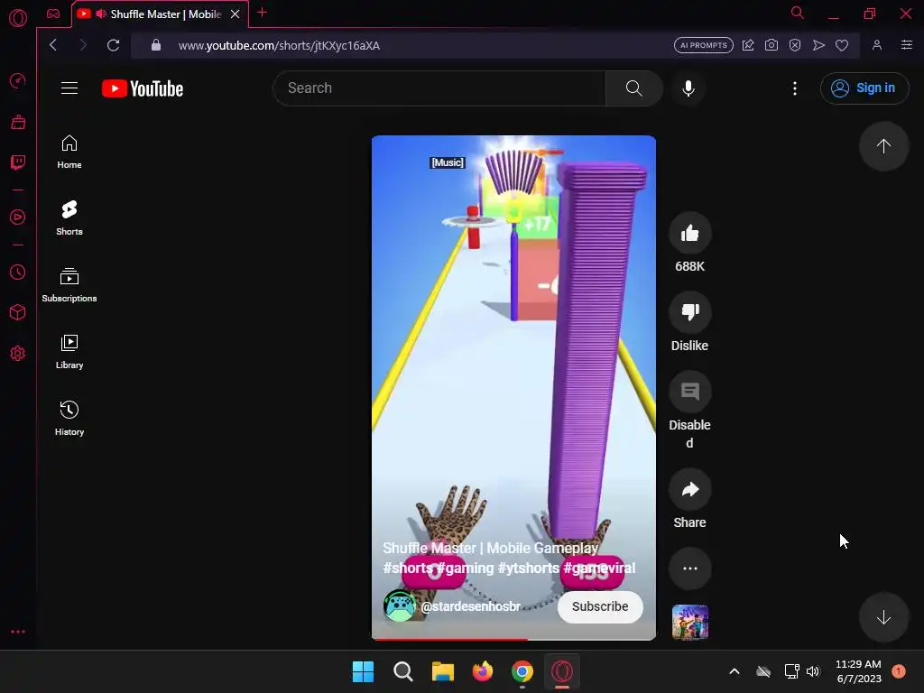924x693 pixels.
Task: Open Player in Opera sidebar
Action: (18, 217)
